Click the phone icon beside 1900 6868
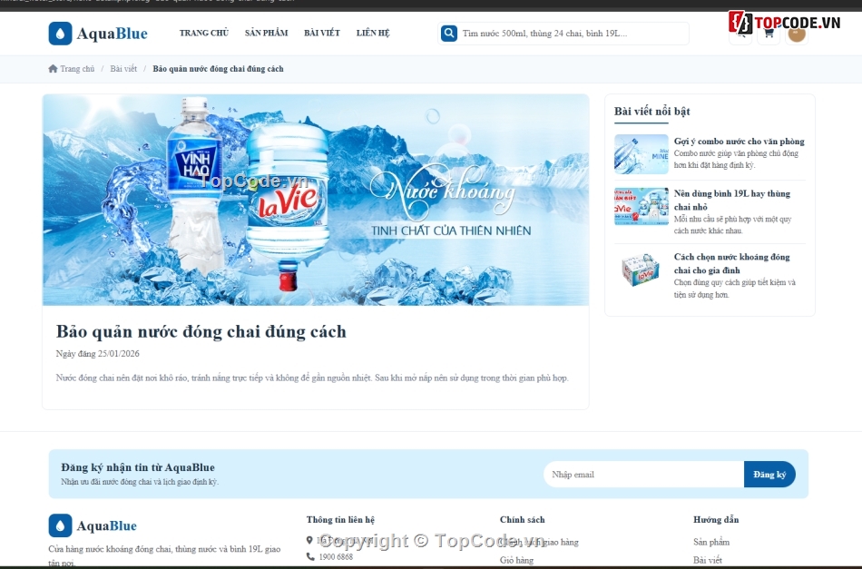This screenshot has height=569, width=862. pos(310,556)
